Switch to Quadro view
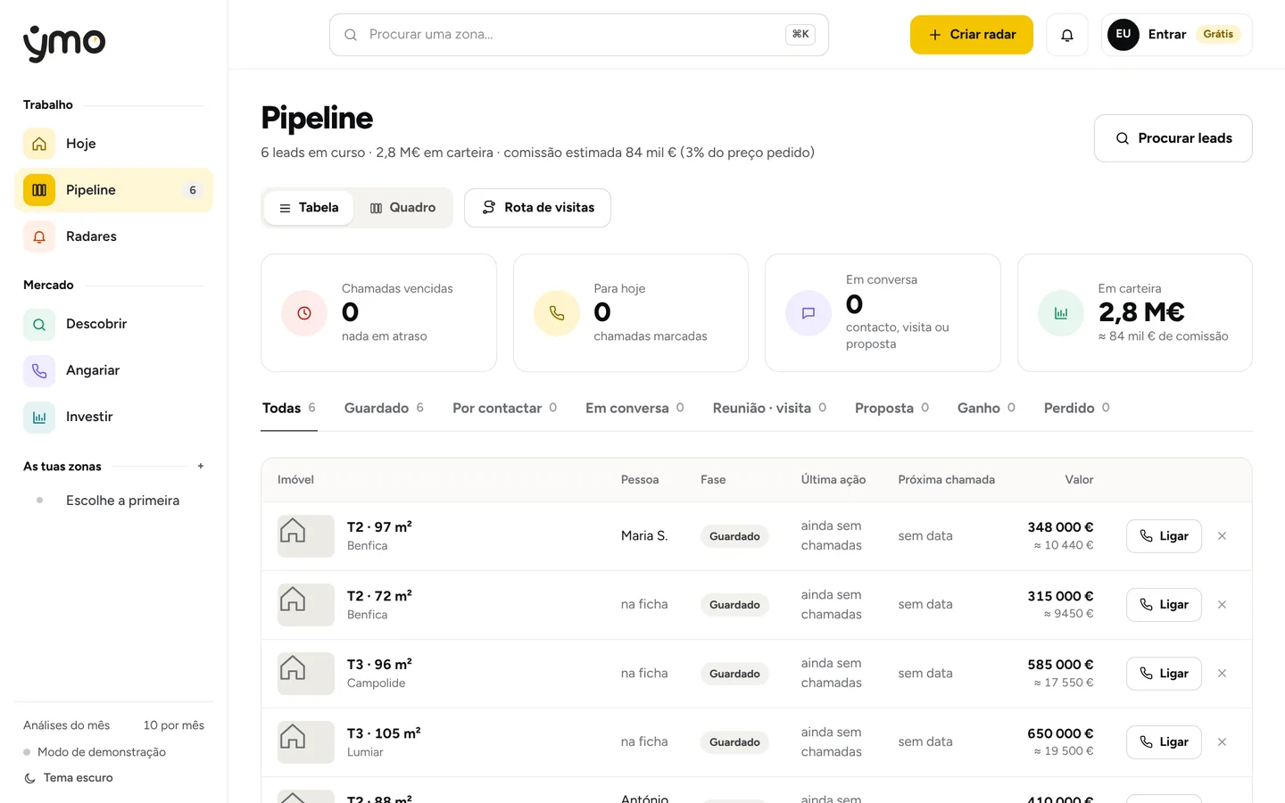This screenshot has width=1285, height=803. (402, 208)
